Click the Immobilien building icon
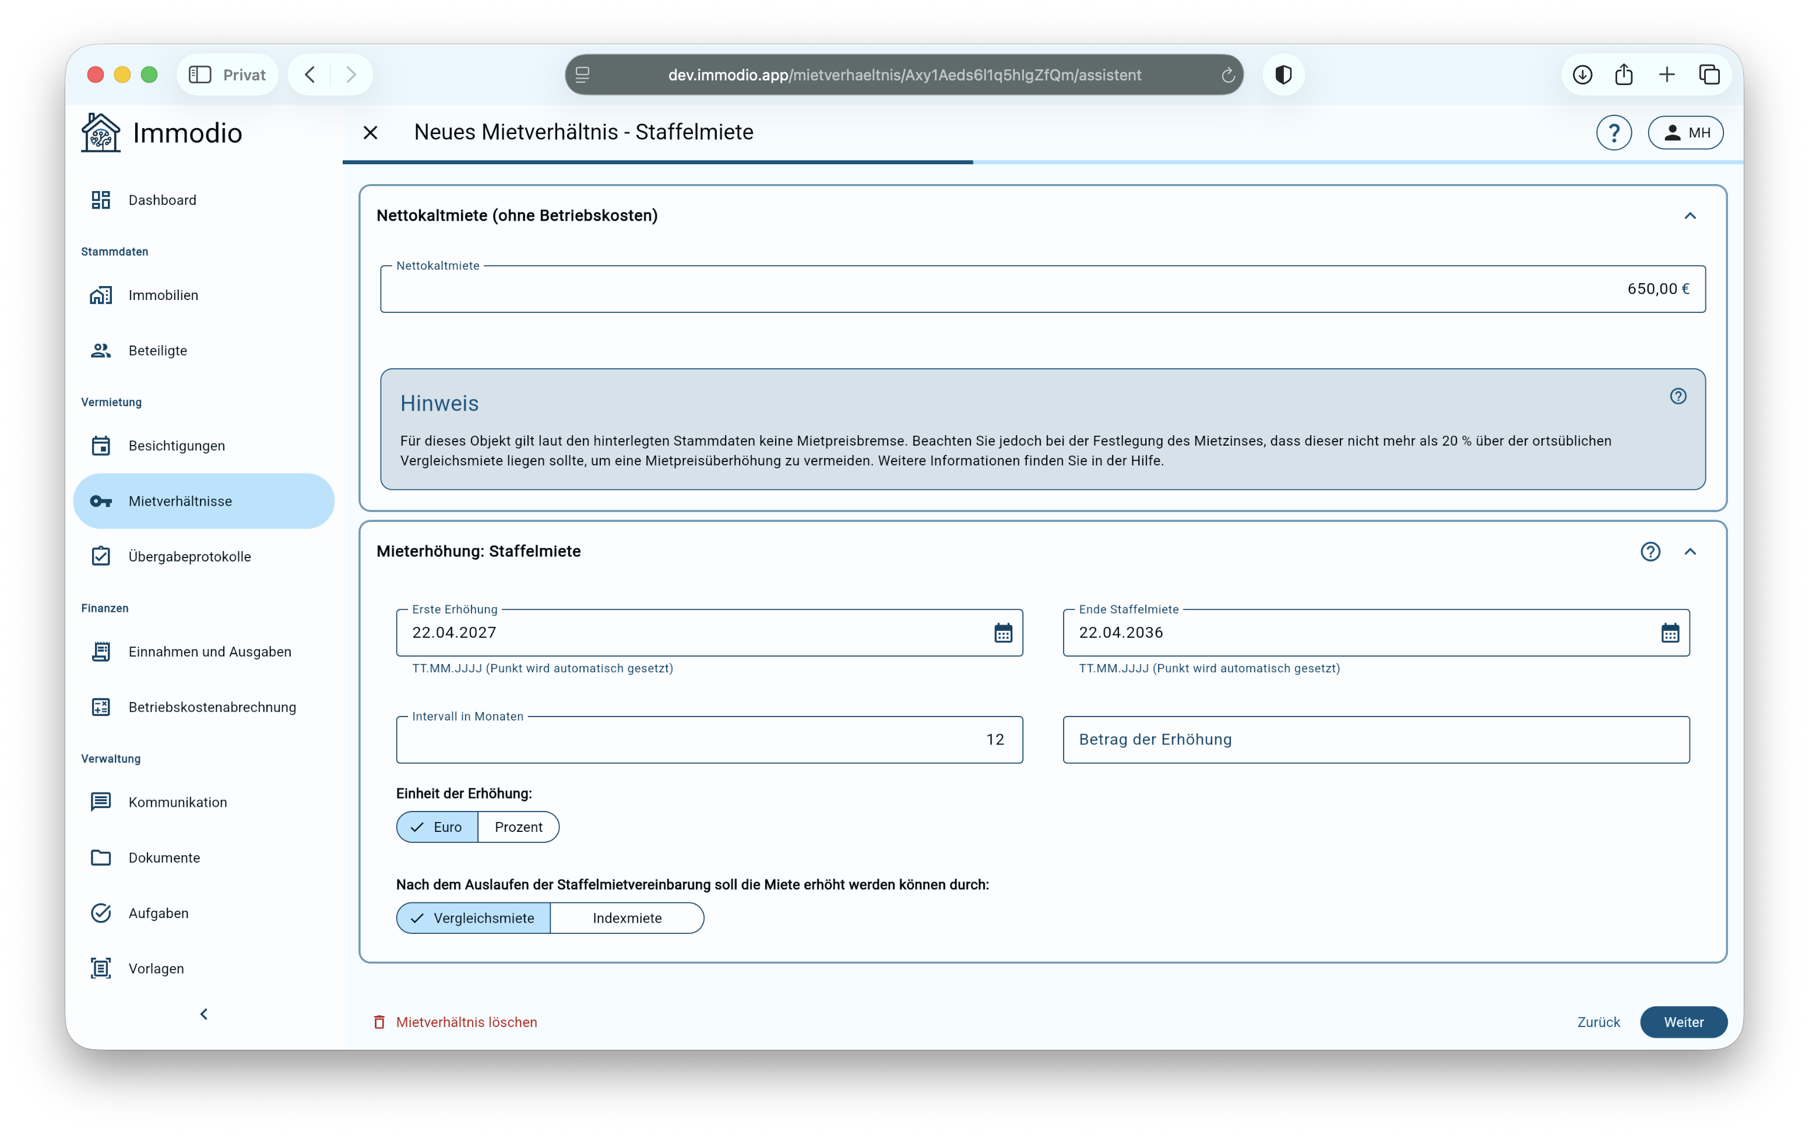 [x=101, y=295]
